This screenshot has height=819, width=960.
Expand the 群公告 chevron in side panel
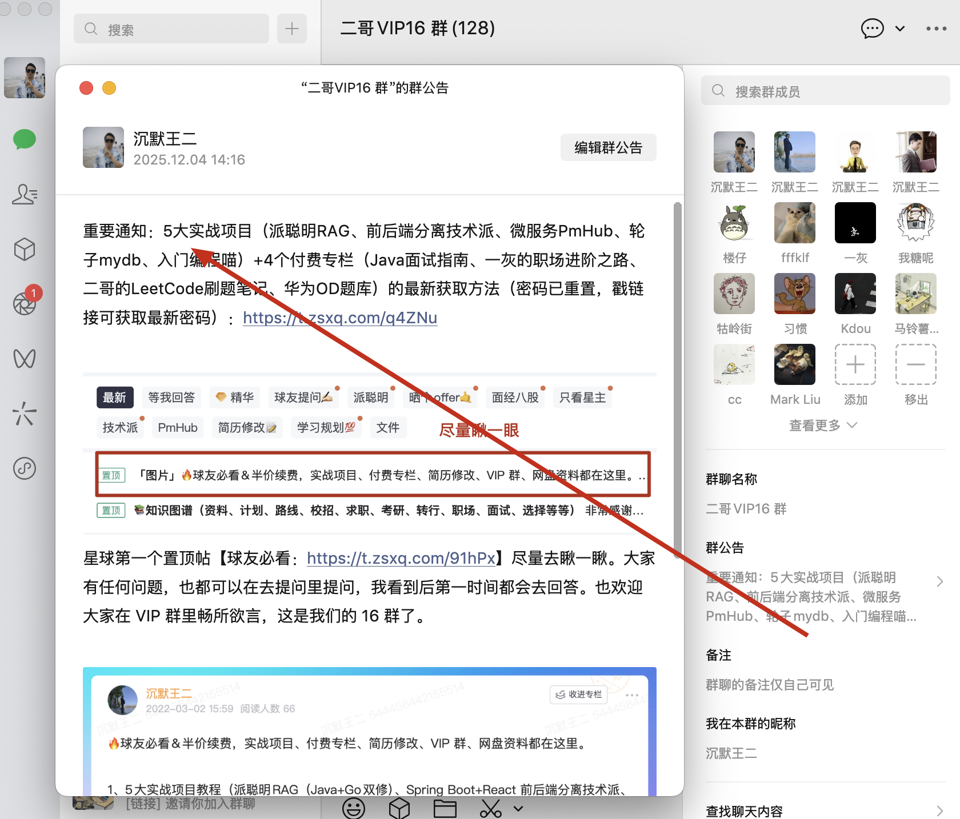[940, 581]
